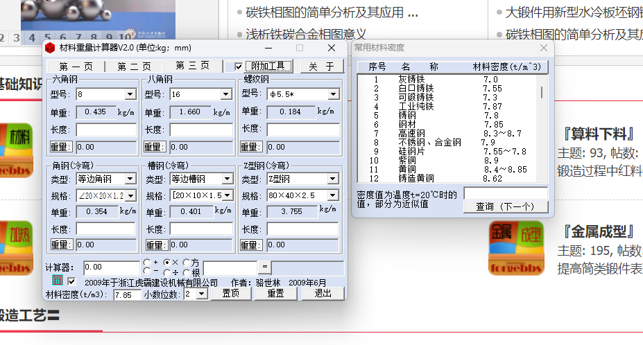Open the 螺纹钢 型号 dropdown

333,94
